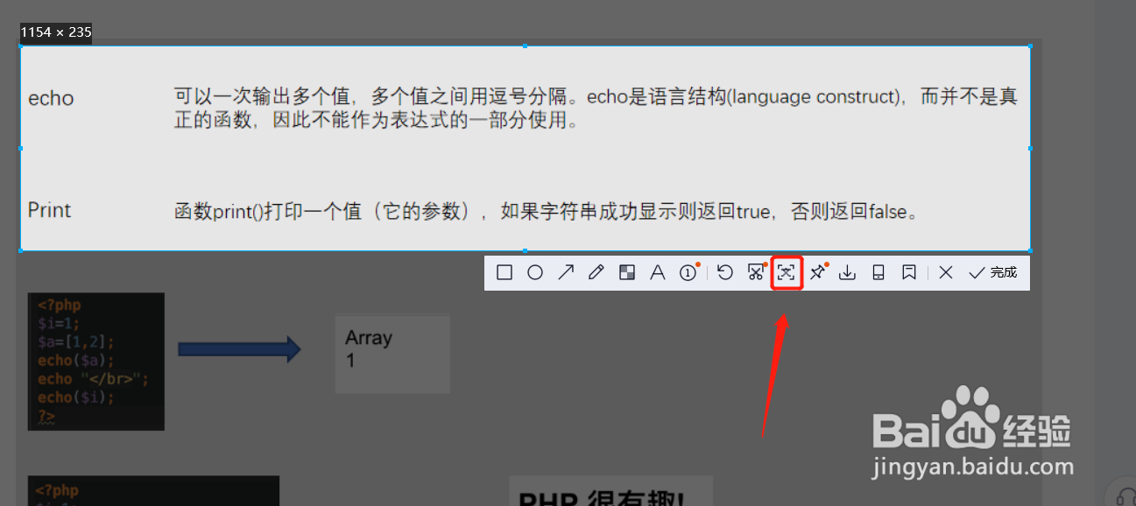
Task: Click the 1154 × 235 dimension label
Action: coord(55,32)
